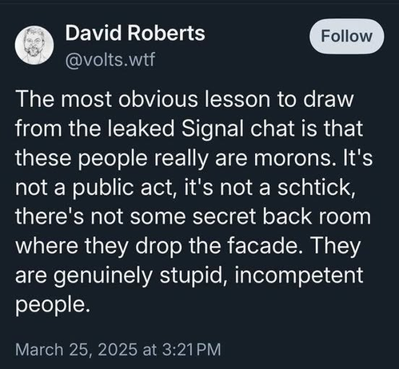
Task: Click the Follow button
Action: [x=346, y=36]
